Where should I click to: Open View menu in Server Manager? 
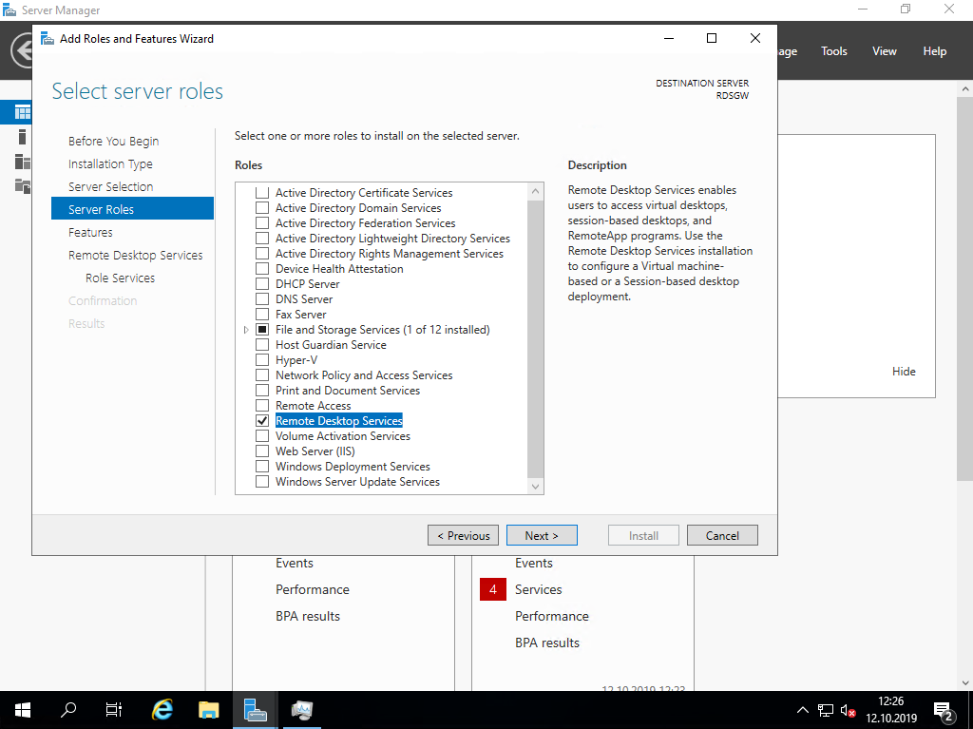[x=885, y=51]
